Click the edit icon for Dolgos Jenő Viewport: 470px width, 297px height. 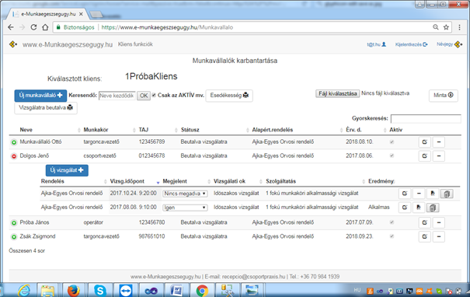click(x=424, y=156)
